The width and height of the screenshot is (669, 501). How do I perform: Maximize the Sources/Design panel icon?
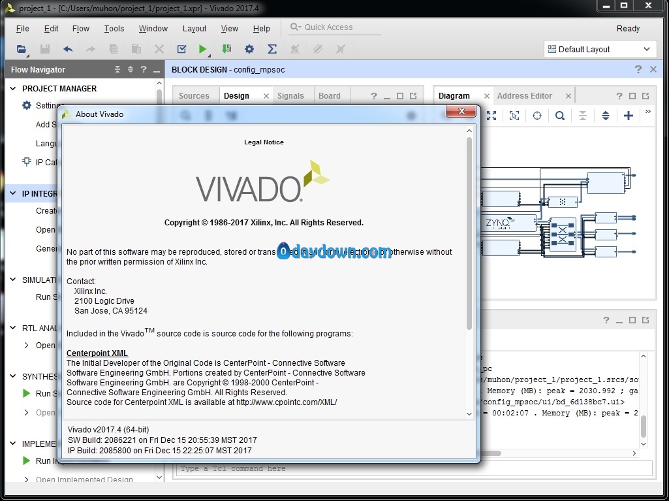(x=400, y=96)
